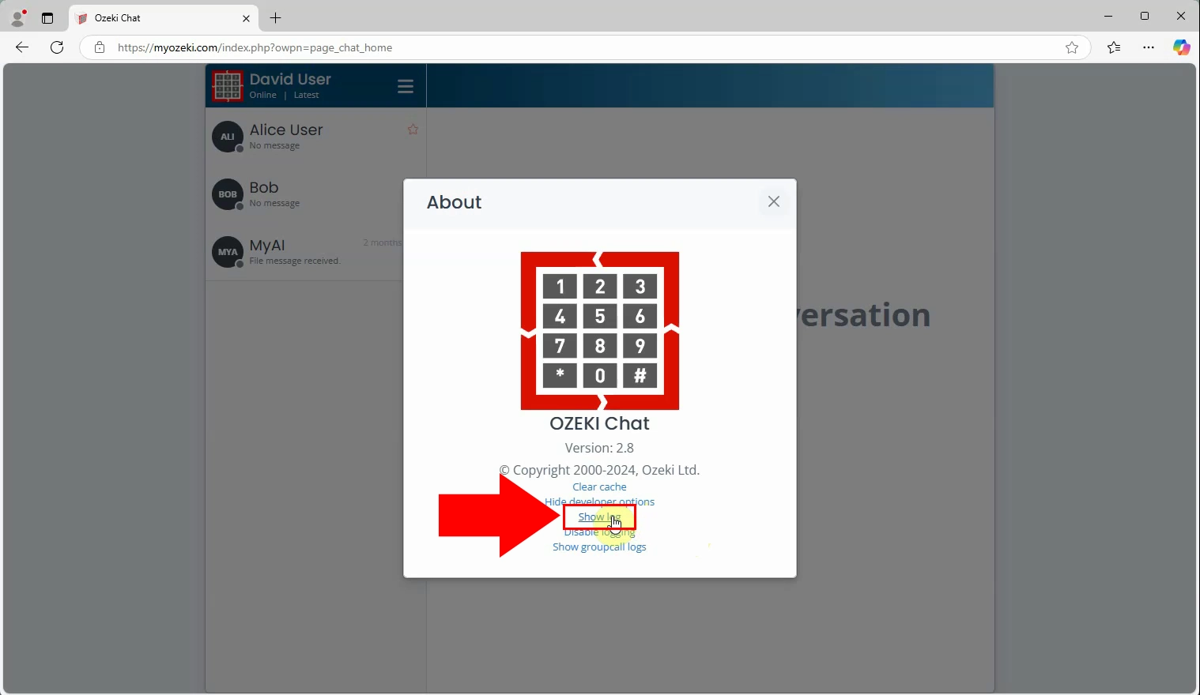1200x695 pixels.
Task: Close the About dialog with X
Action: pos(774,201)
